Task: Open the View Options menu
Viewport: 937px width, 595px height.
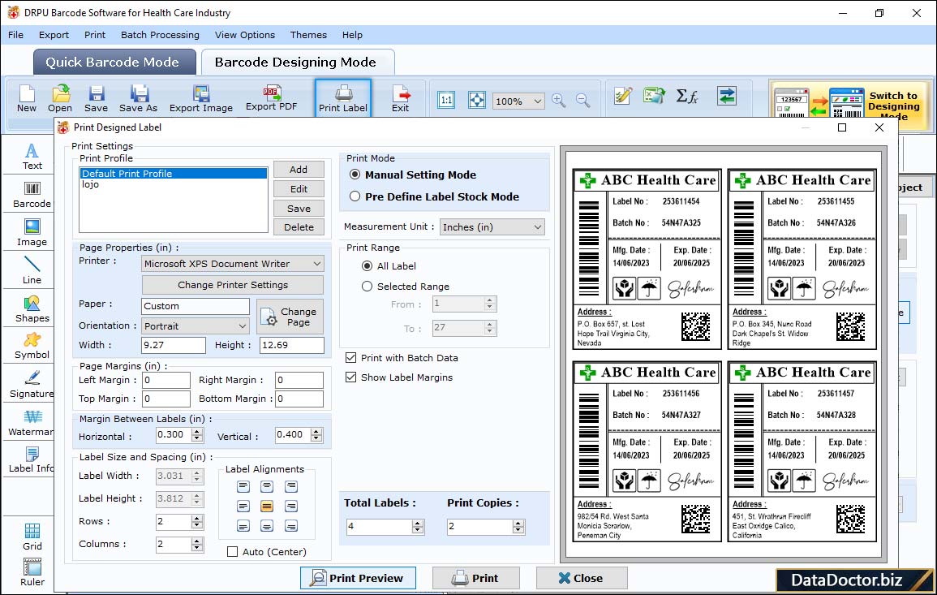Action: pos(245,35)
